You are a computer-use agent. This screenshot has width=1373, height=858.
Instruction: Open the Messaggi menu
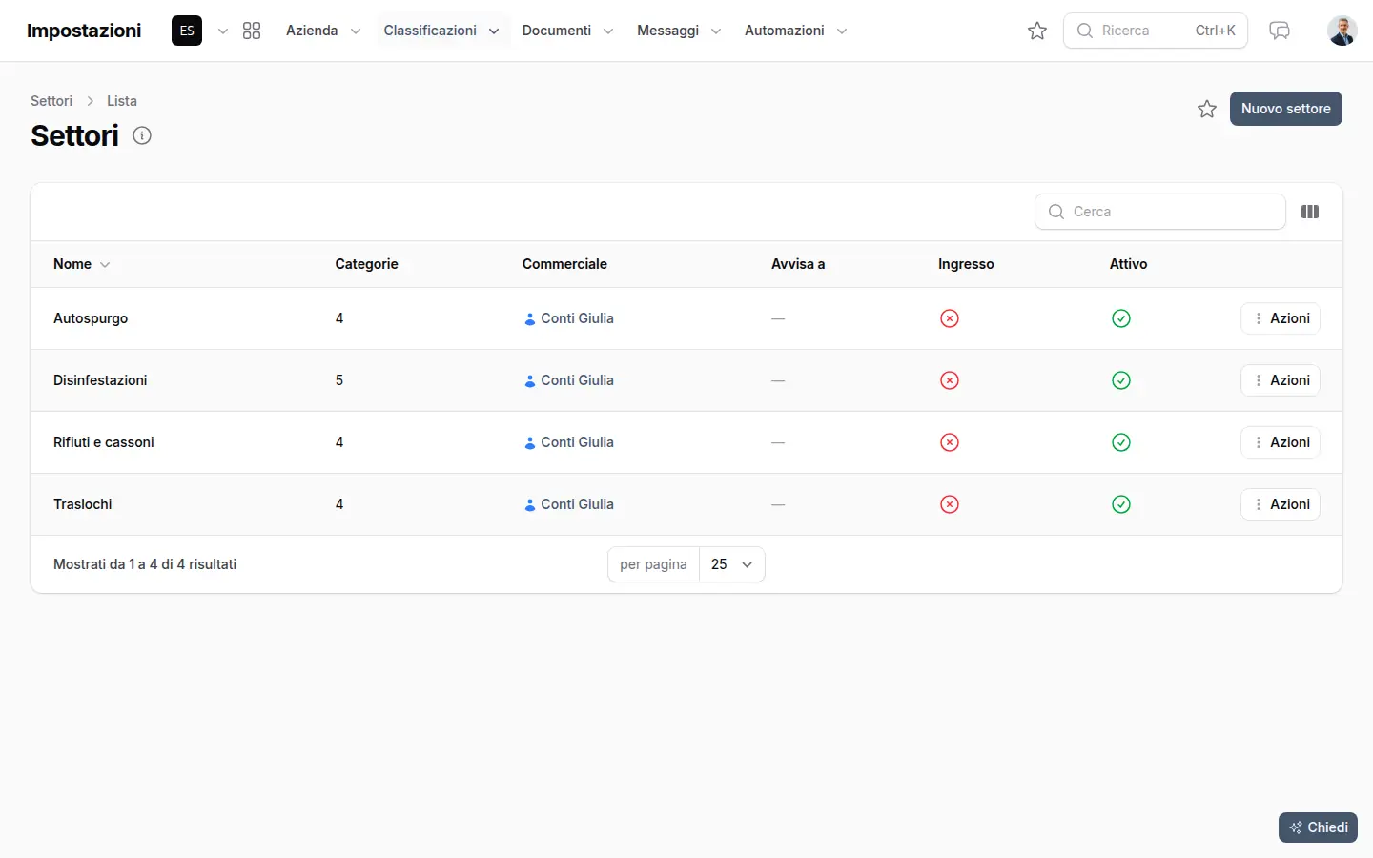[679, 31]
